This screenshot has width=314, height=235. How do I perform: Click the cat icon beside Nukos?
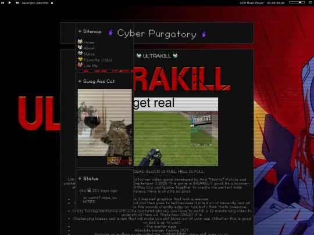pyautogui.click(x=80, y=53)
